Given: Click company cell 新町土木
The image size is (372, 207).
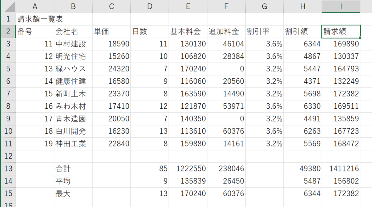Looking at the screenshot, I should pyautogui.click(x=73, y=94).
